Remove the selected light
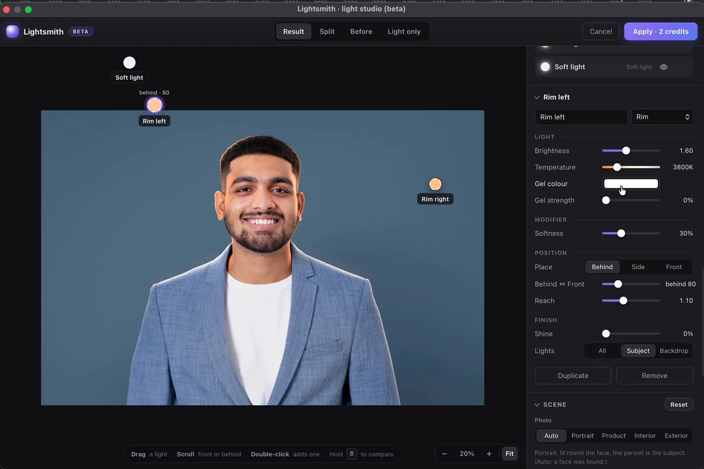 tap(655, 376)
